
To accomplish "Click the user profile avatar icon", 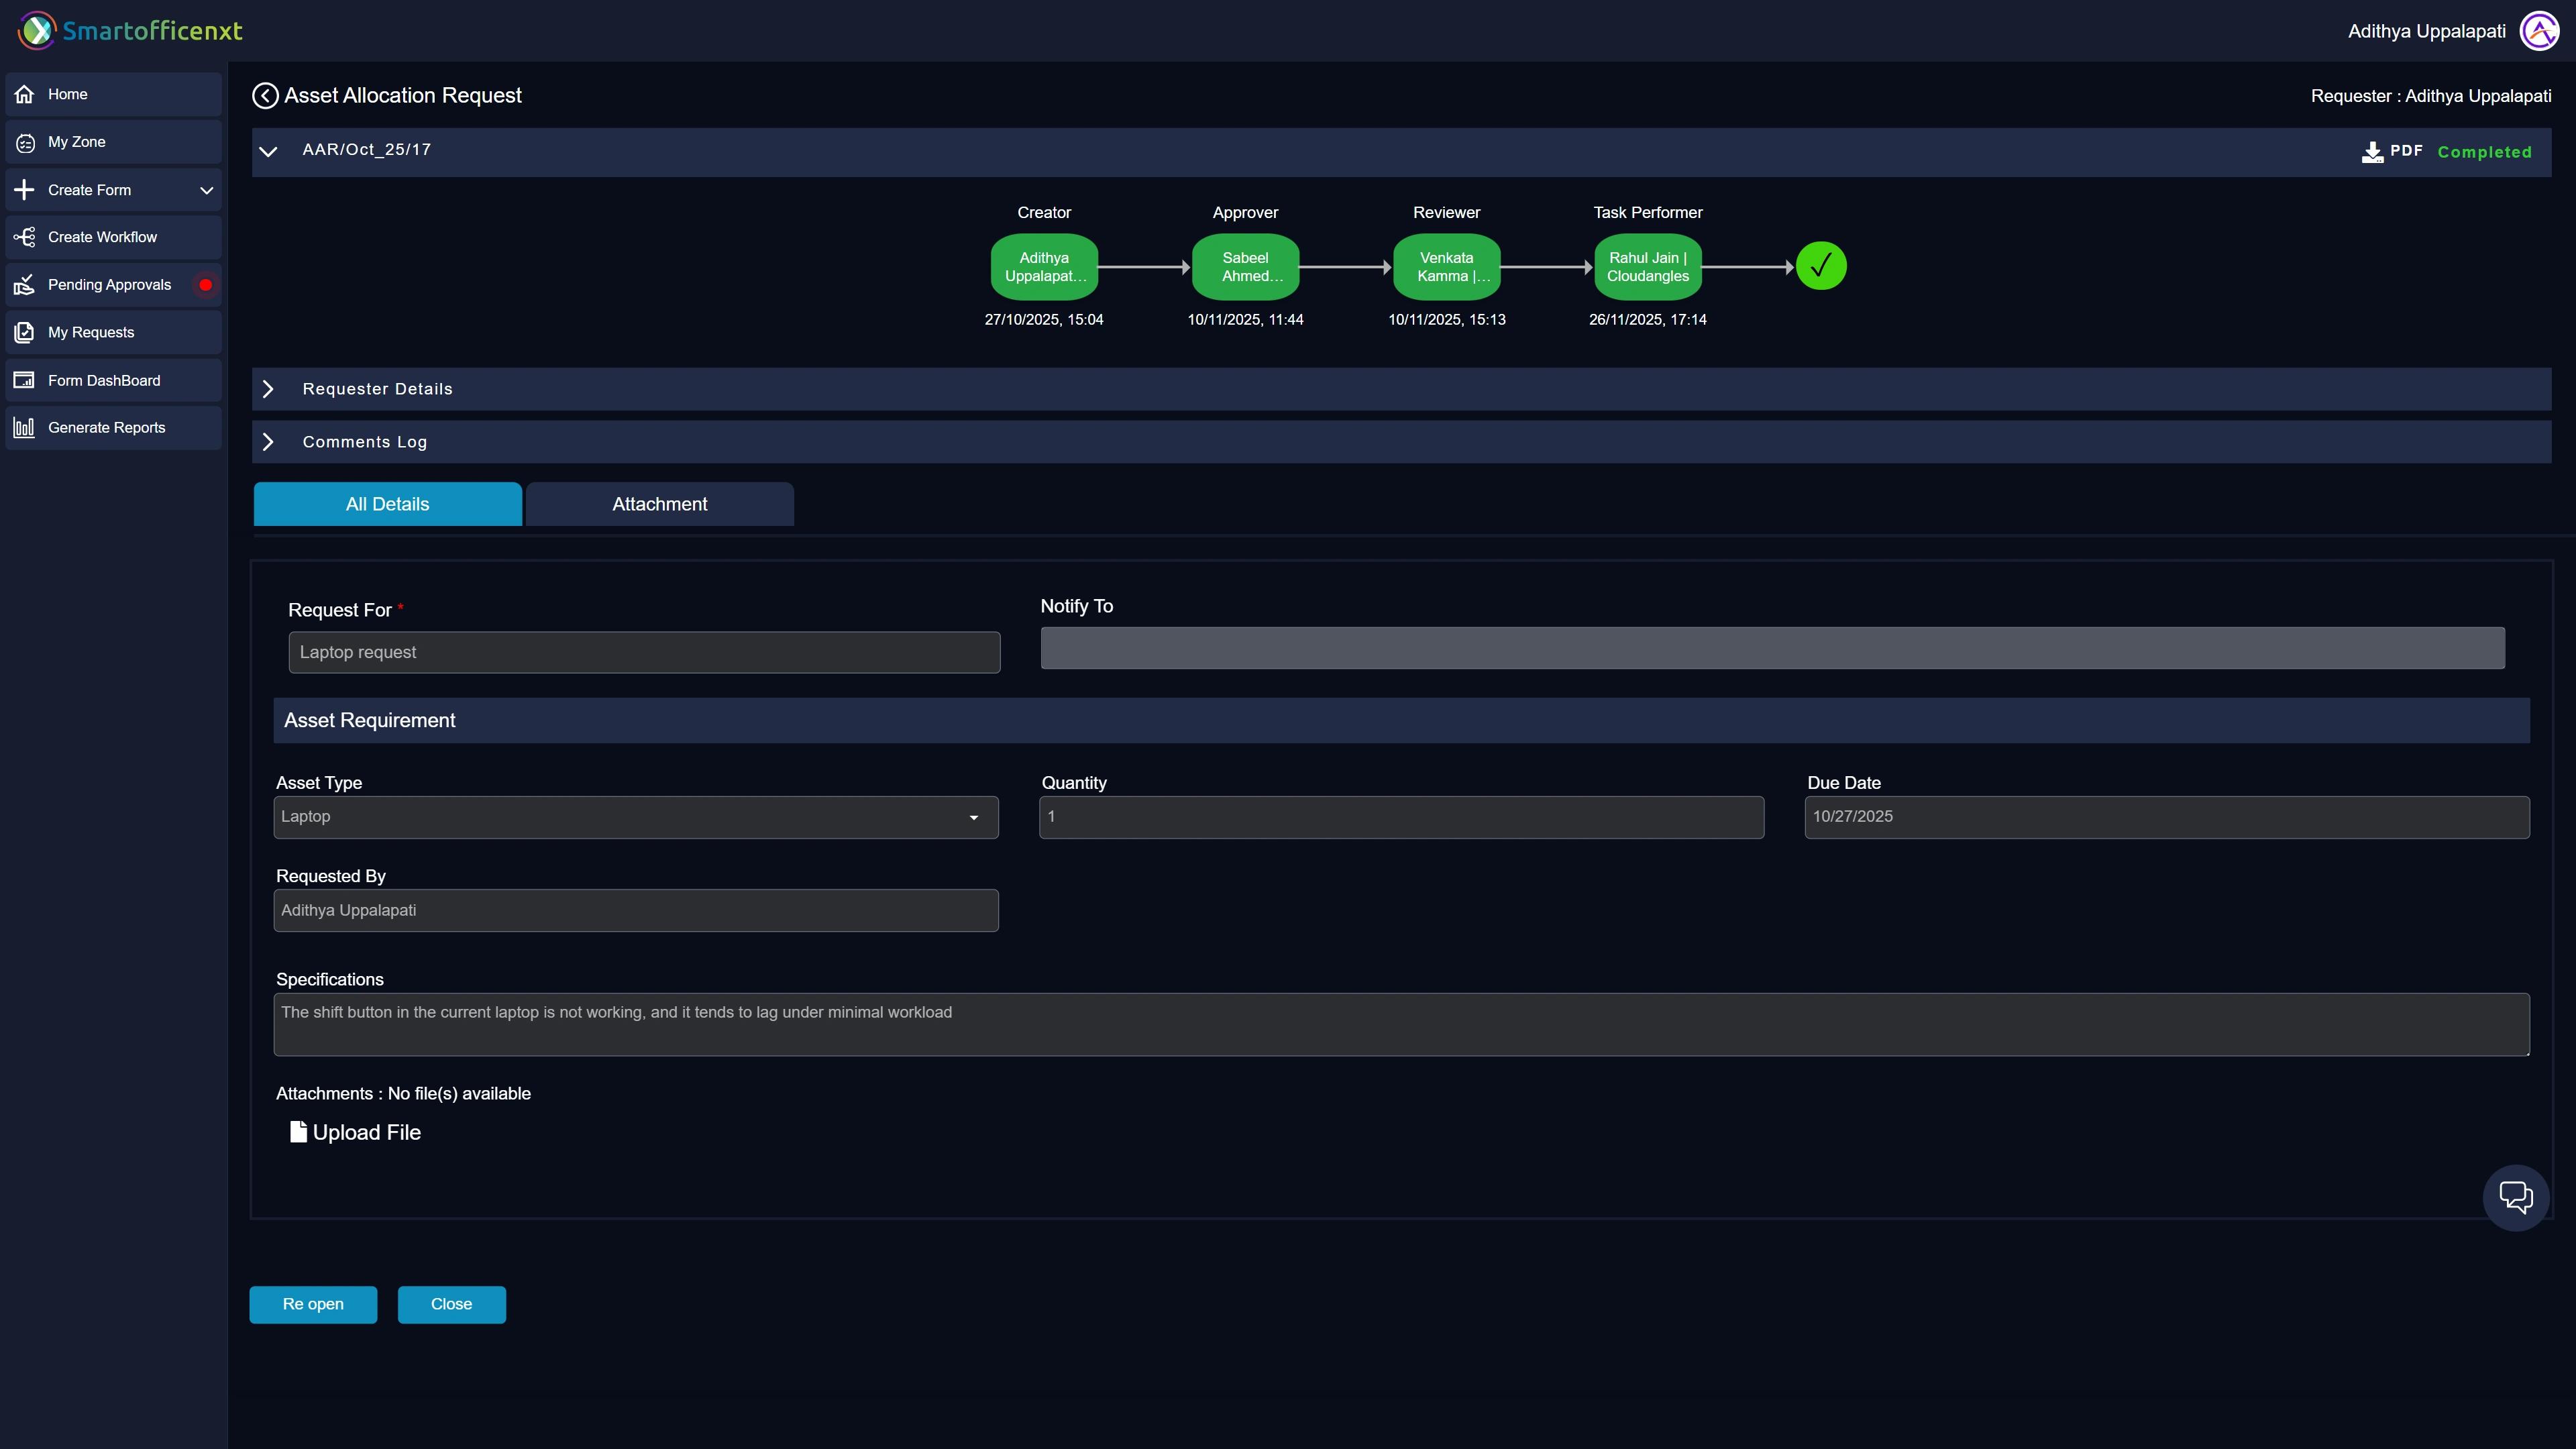I will 2539,31.
